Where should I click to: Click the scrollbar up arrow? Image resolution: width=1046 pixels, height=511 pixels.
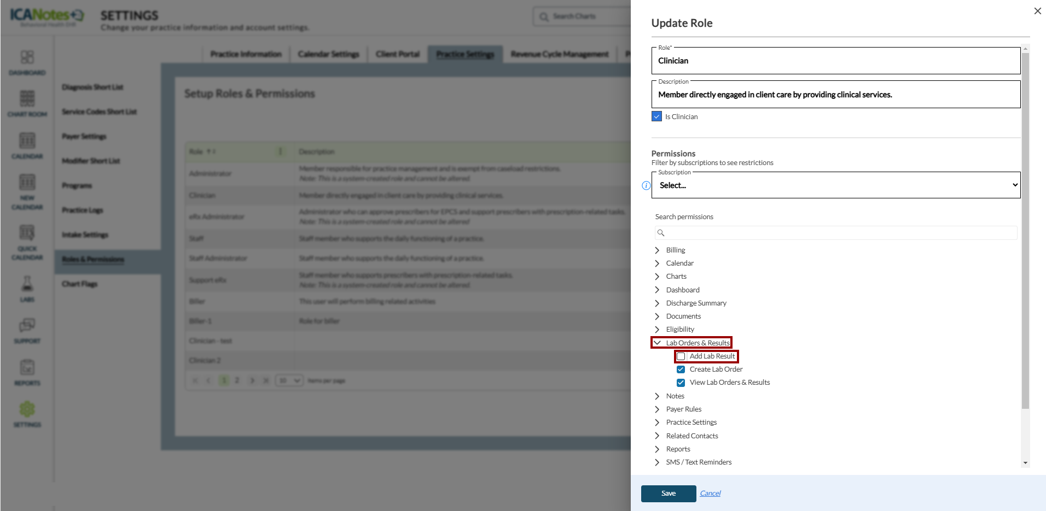click(x=1026, y=49)
